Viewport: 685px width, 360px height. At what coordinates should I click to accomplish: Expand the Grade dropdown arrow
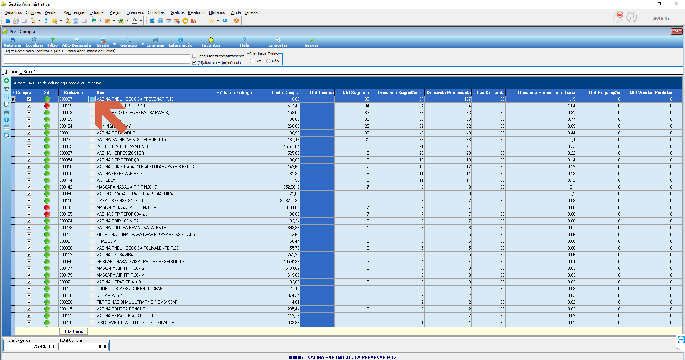point(115,45)
